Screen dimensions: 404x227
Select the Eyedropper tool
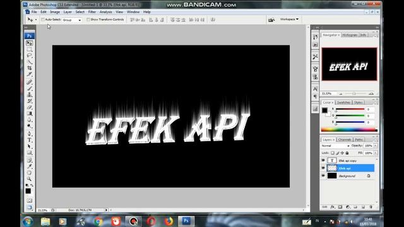pos(30,166)
